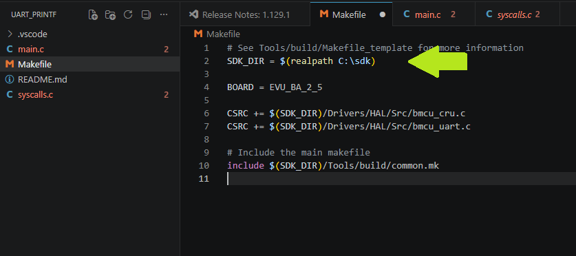This screenshot has width=576, height=256.
Task: Click the unsaved dot on Makefile tab
Action: tap(383, 15)
